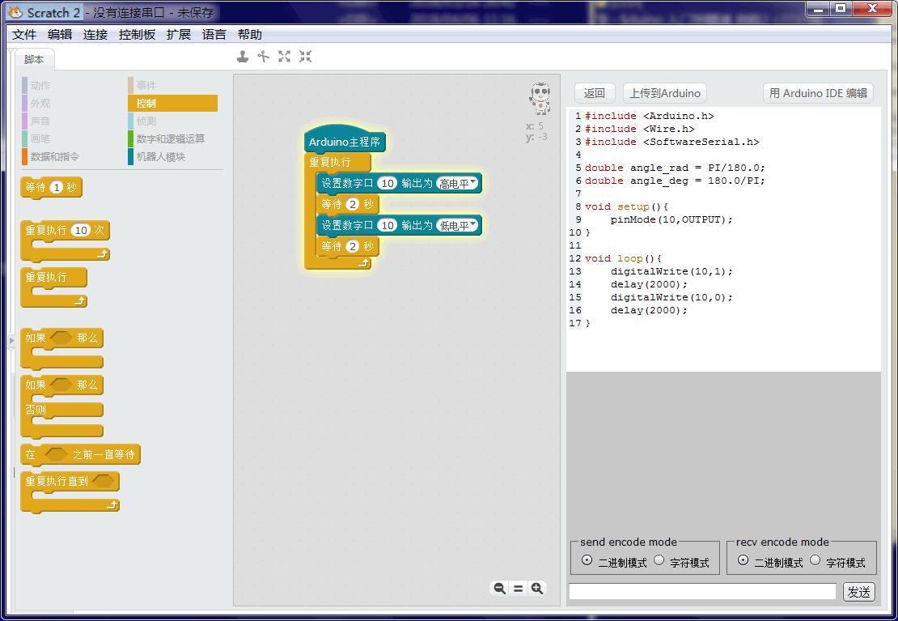Select the 控制 block category
898x621 pixels.
point(172,103)
